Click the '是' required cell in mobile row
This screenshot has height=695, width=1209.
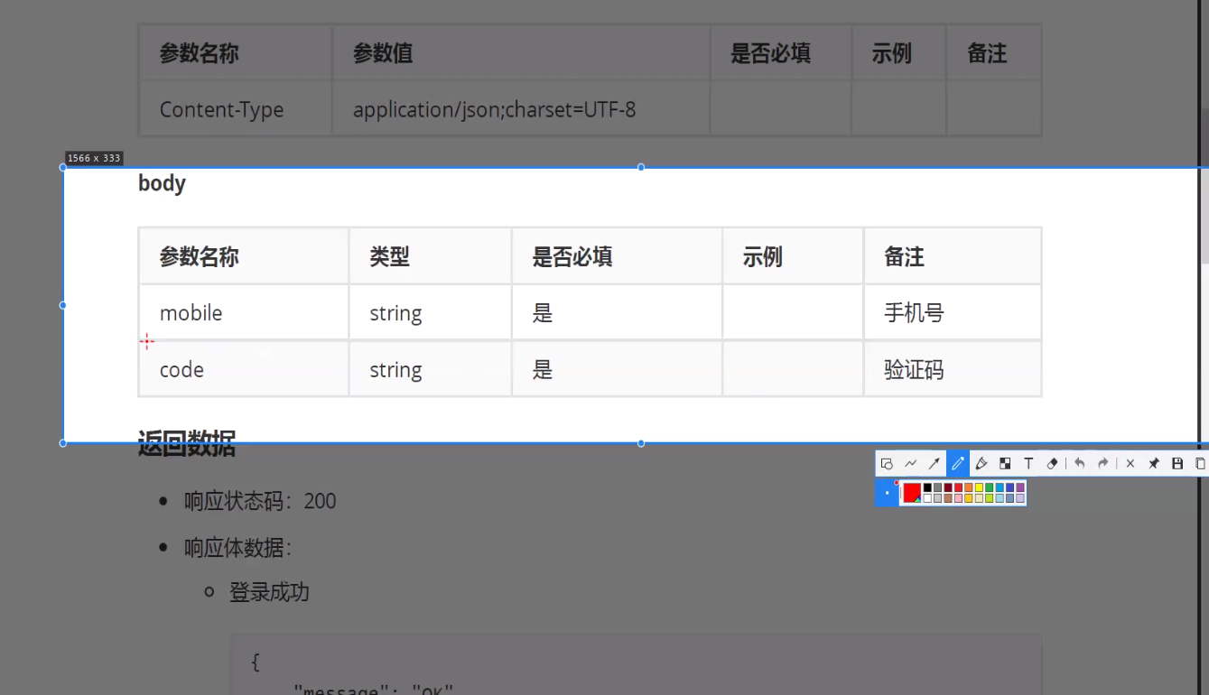tap(617, 312)
